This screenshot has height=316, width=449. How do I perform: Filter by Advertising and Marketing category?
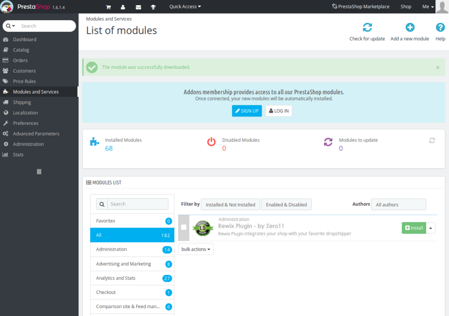tap(132, 263)
